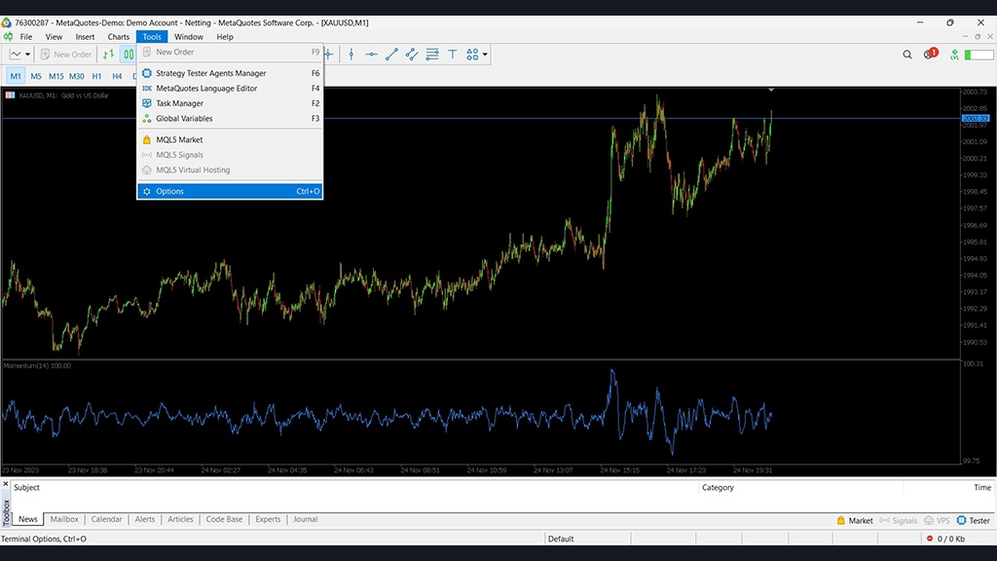Close the open Tools menu
997x561 pixels.
(151, 37)
